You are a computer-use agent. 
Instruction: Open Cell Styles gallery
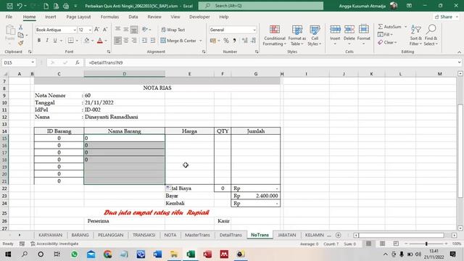314,36
